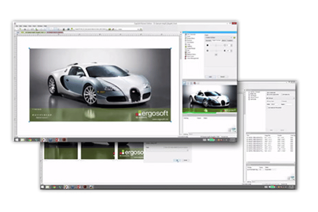Screen dimensions: 318x212
Task: Click the first icon in preview toolbar
Action: point(184,83)
